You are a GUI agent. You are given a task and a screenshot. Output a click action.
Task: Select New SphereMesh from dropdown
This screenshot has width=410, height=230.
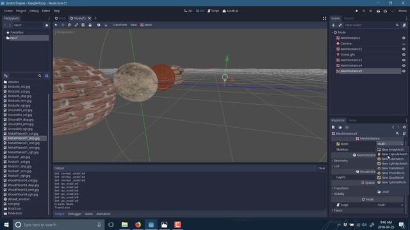(x=393, y=183)
